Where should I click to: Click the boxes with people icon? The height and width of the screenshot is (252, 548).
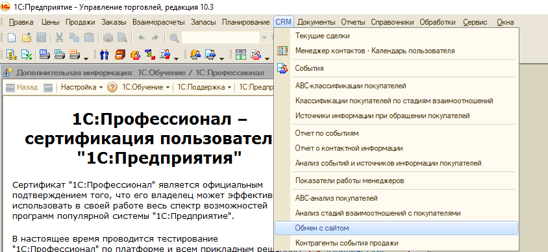(135, 54)
